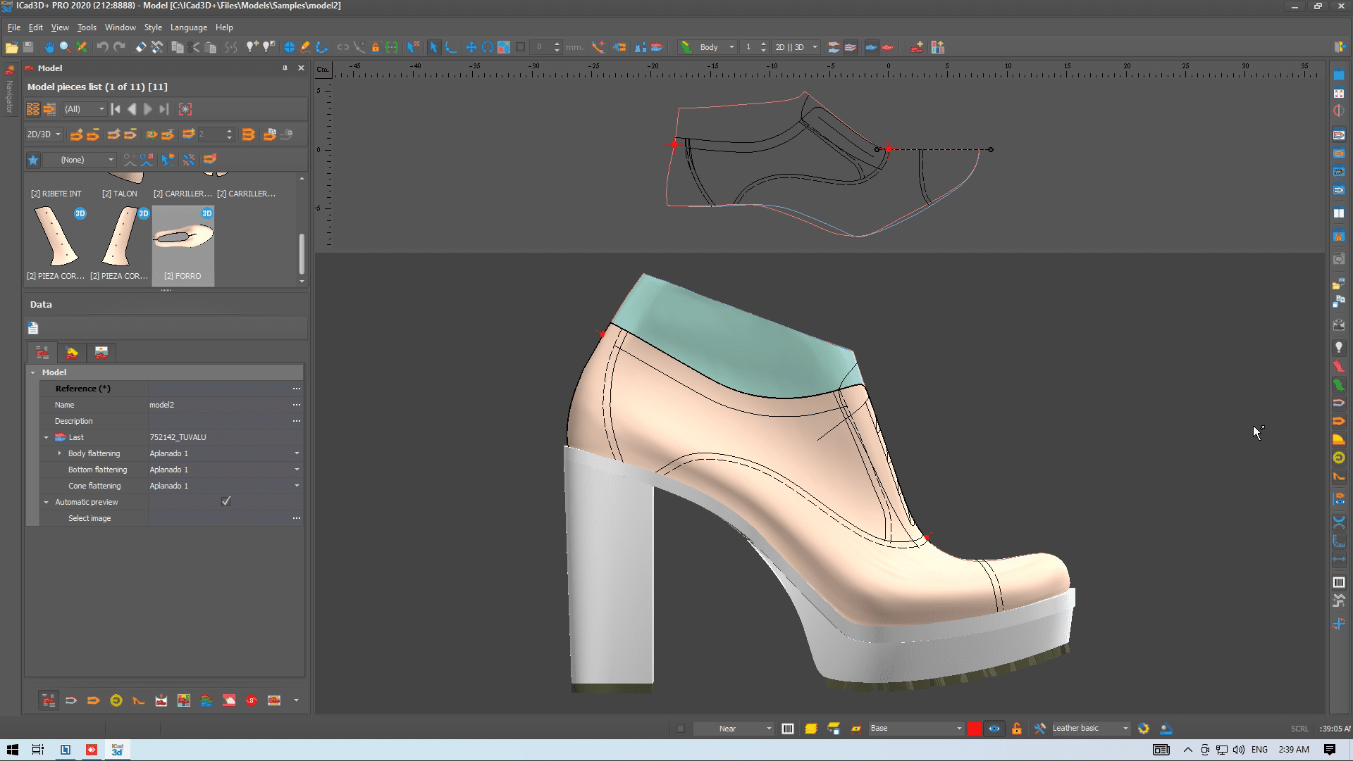Viewport: 1353px width, 761px height.
Task: Select the pan hand tool
Action: point(49,47)
